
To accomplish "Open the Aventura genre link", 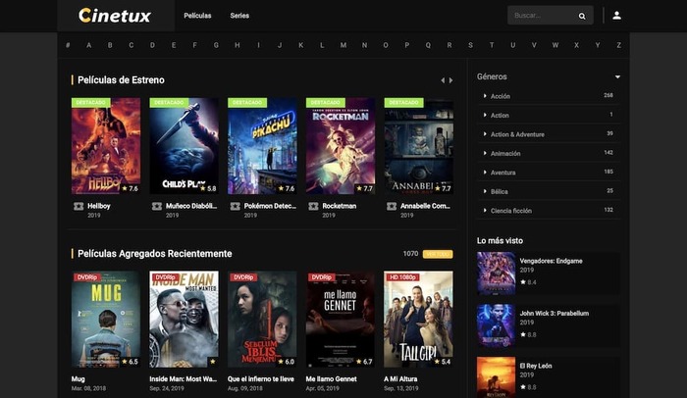I will tap(502, 173).
